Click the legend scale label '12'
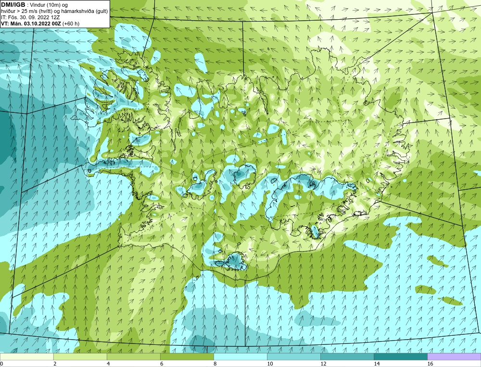 [x=323, y=364]
